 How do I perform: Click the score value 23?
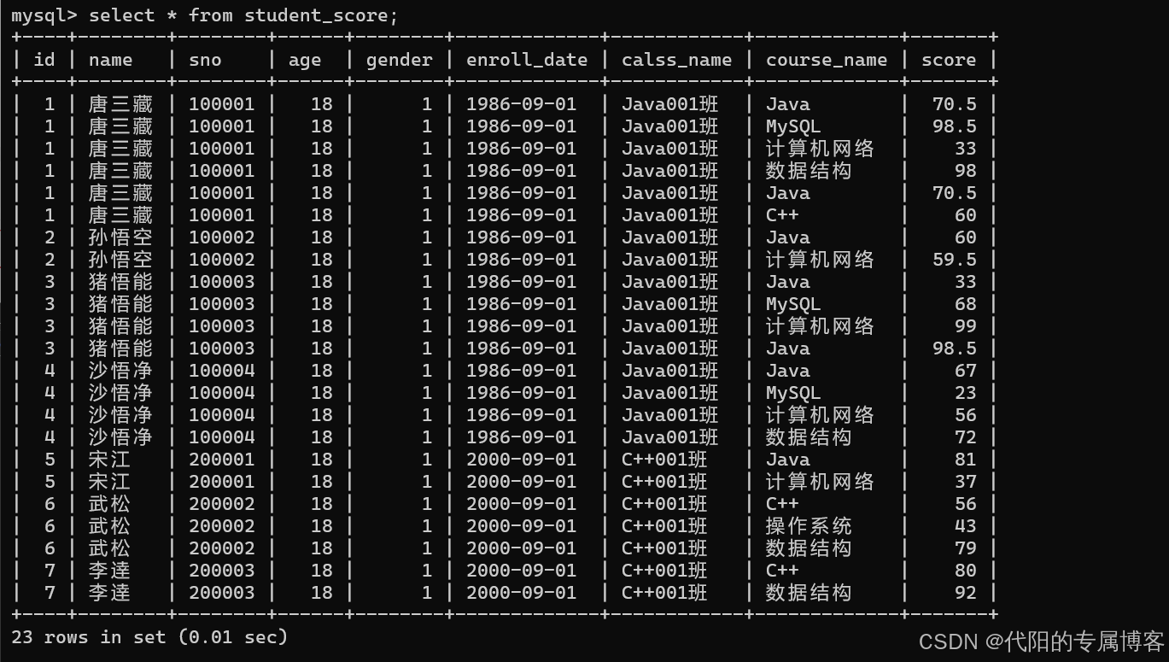click(x=966, y=393)
